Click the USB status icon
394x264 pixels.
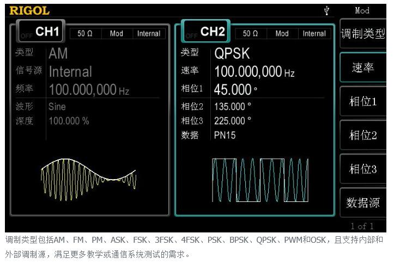click(327, 10)
